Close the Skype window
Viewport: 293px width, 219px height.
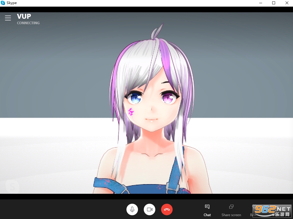pyautogui.click(x=287, y=3)
